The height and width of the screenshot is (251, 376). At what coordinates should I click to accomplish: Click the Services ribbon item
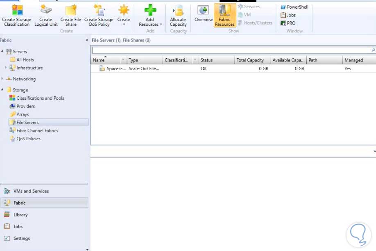point(249,7)
